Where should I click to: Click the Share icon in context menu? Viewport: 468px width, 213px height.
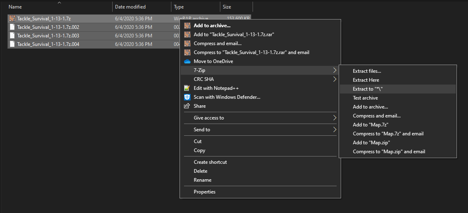click(x=187, y=106)
